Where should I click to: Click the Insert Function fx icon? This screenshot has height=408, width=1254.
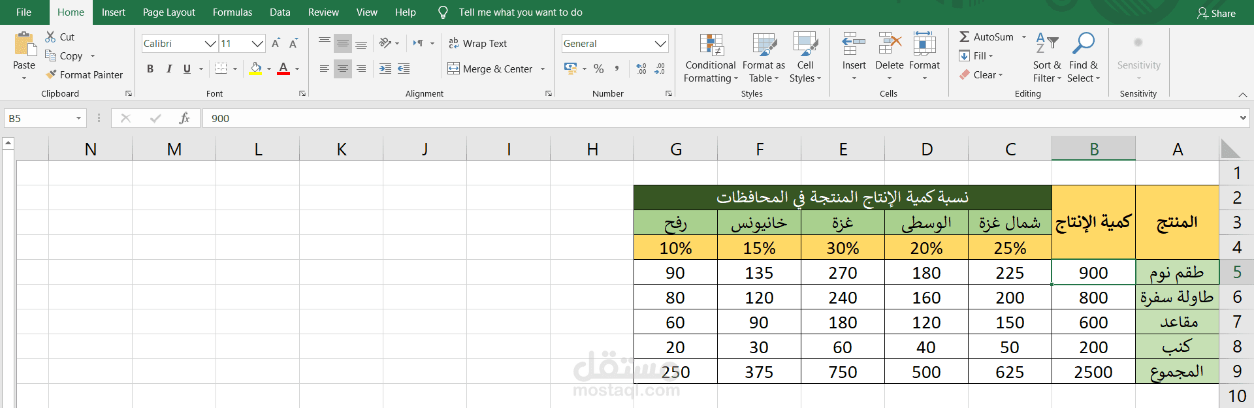pyautogui.click(x=184, y=118)
